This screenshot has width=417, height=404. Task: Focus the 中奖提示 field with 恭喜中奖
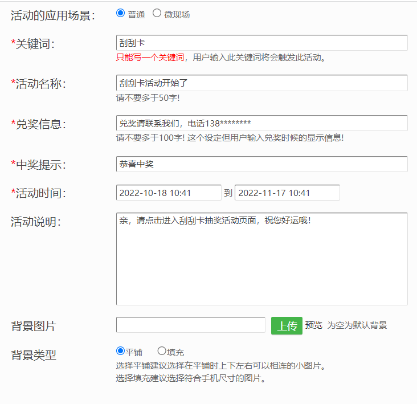click(261, 164)
